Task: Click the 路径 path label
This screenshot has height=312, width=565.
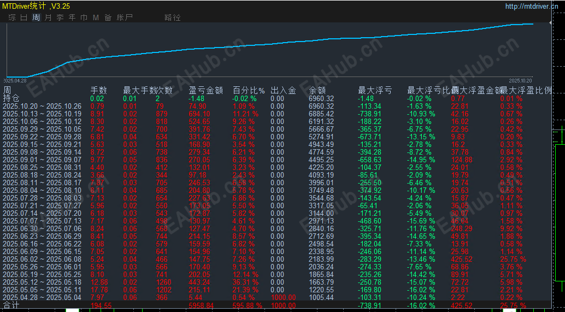Action: (173, 17)
